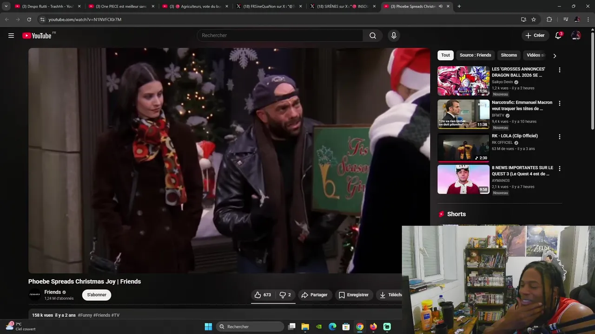Close the Despo Rutti - Trashhh tab
Viewport: 595px width, 334px height.
(79, 6)
